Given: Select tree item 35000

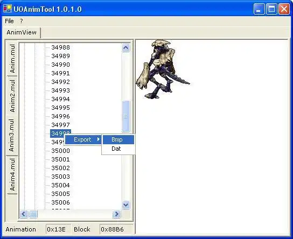Looking at the screenshot, I should pyautogui.click(x=60, y=151).
